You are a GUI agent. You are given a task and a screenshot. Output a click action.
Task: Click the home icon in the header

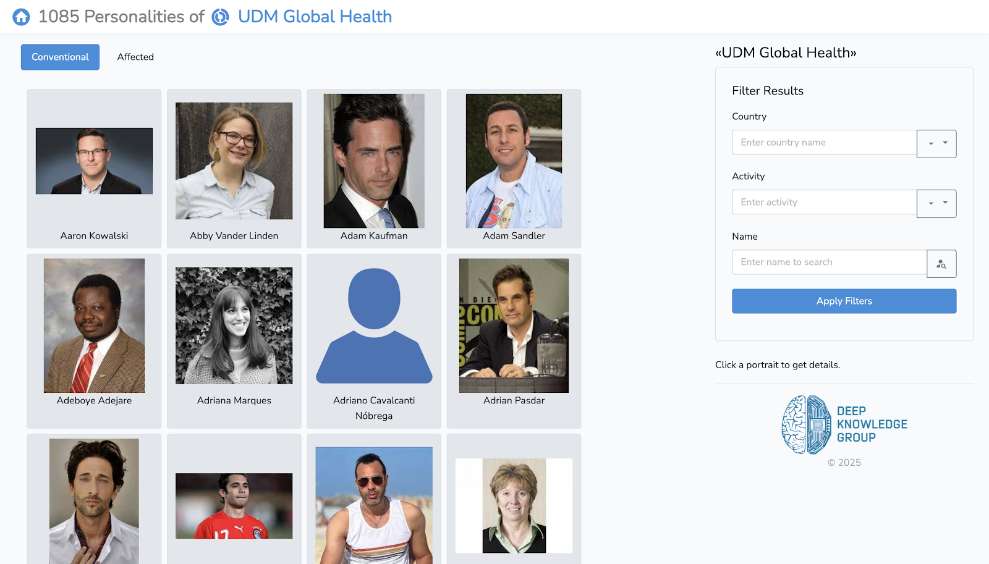pyautogui.click(x=21, y=17)
